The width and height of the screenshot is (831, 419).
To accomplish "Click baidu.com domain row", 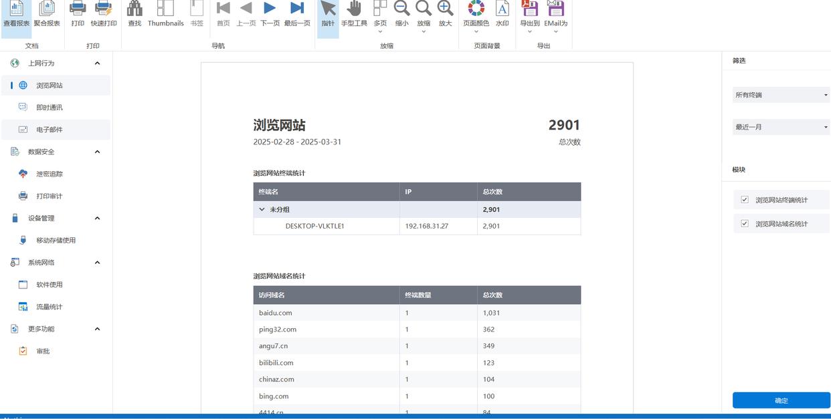I will [x=417, y=313].
